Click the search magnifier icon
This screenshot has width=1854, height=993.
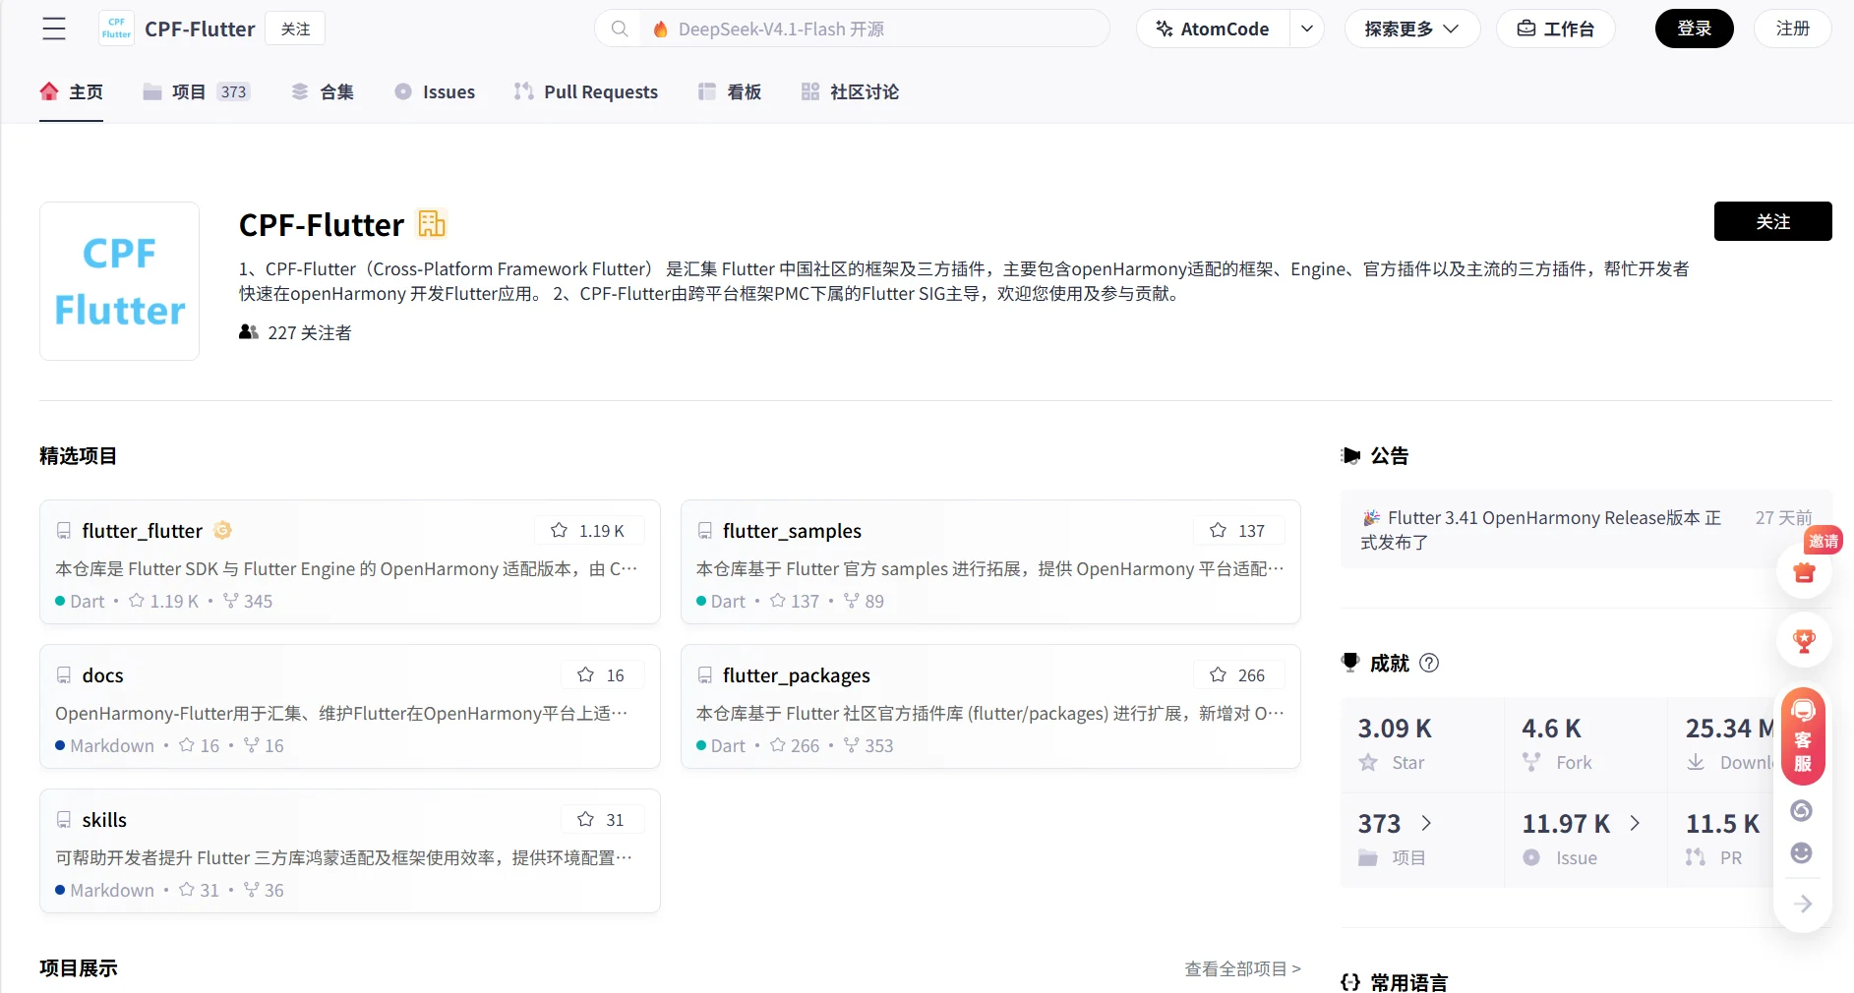[x=620, y=29]
